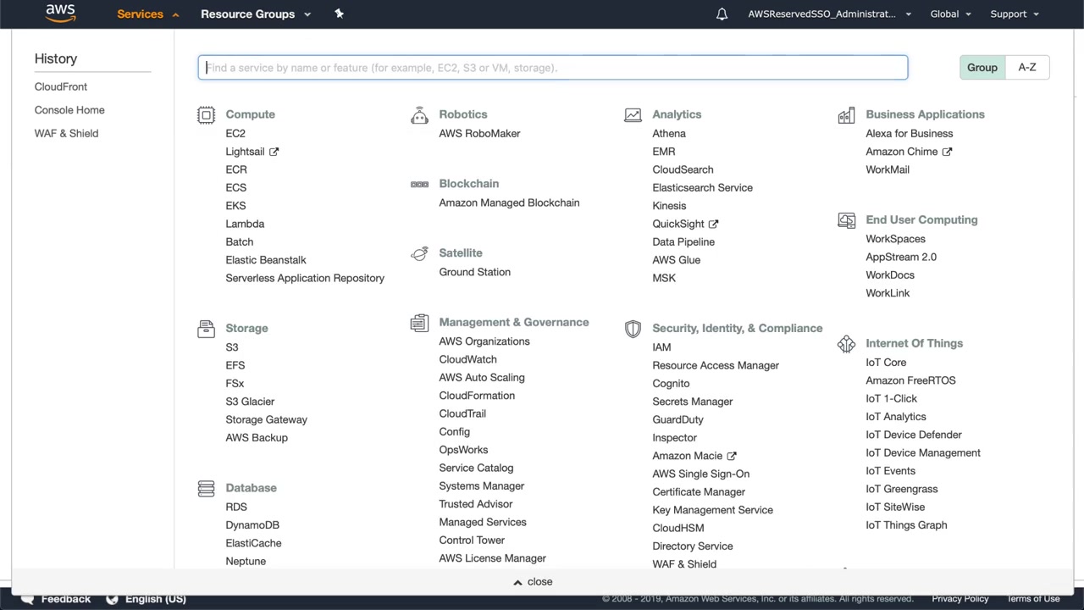
Task: Click the Analytics chart icon
Action: tap(633, 115)
